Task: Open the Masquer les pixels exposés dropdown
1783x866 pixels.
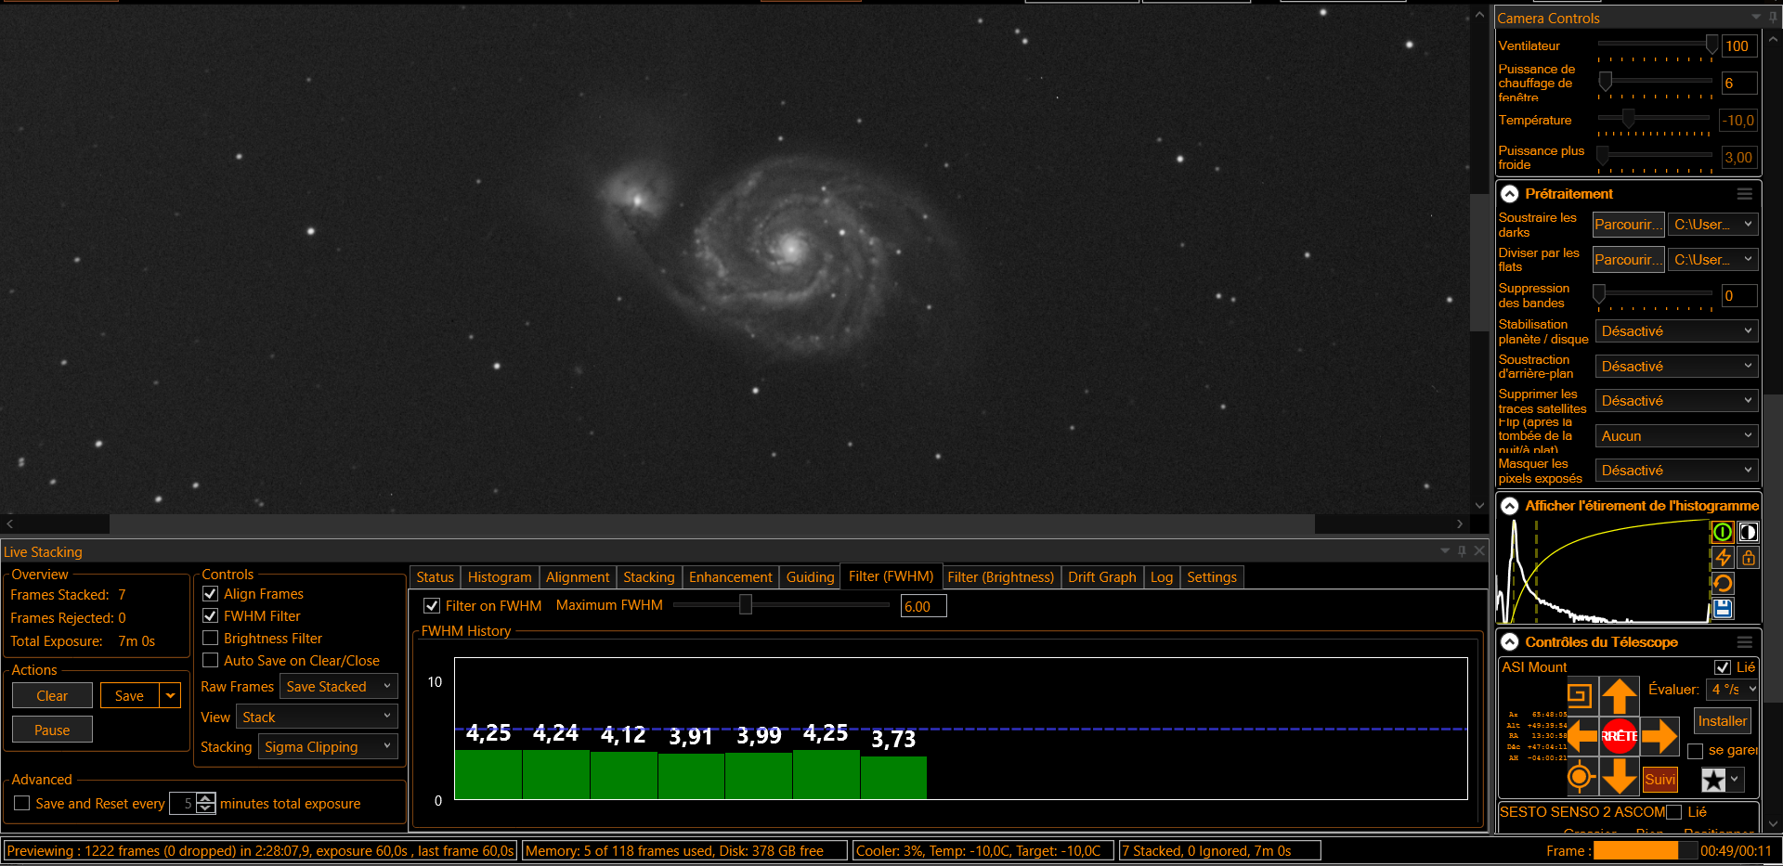Action: (x=1676, y=471)
